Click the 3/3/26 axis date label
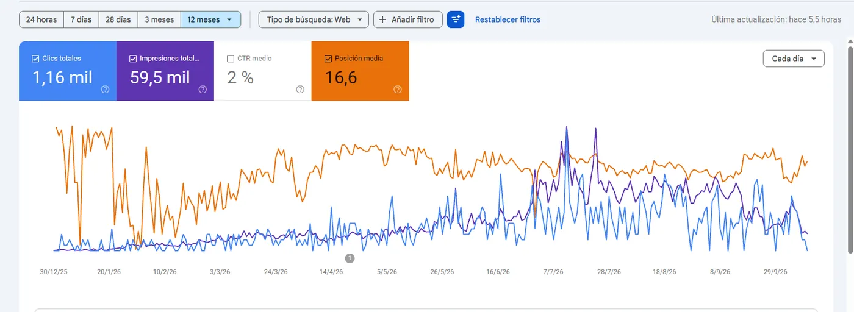This screenshot has width=854, height=312. click(220, 272)
